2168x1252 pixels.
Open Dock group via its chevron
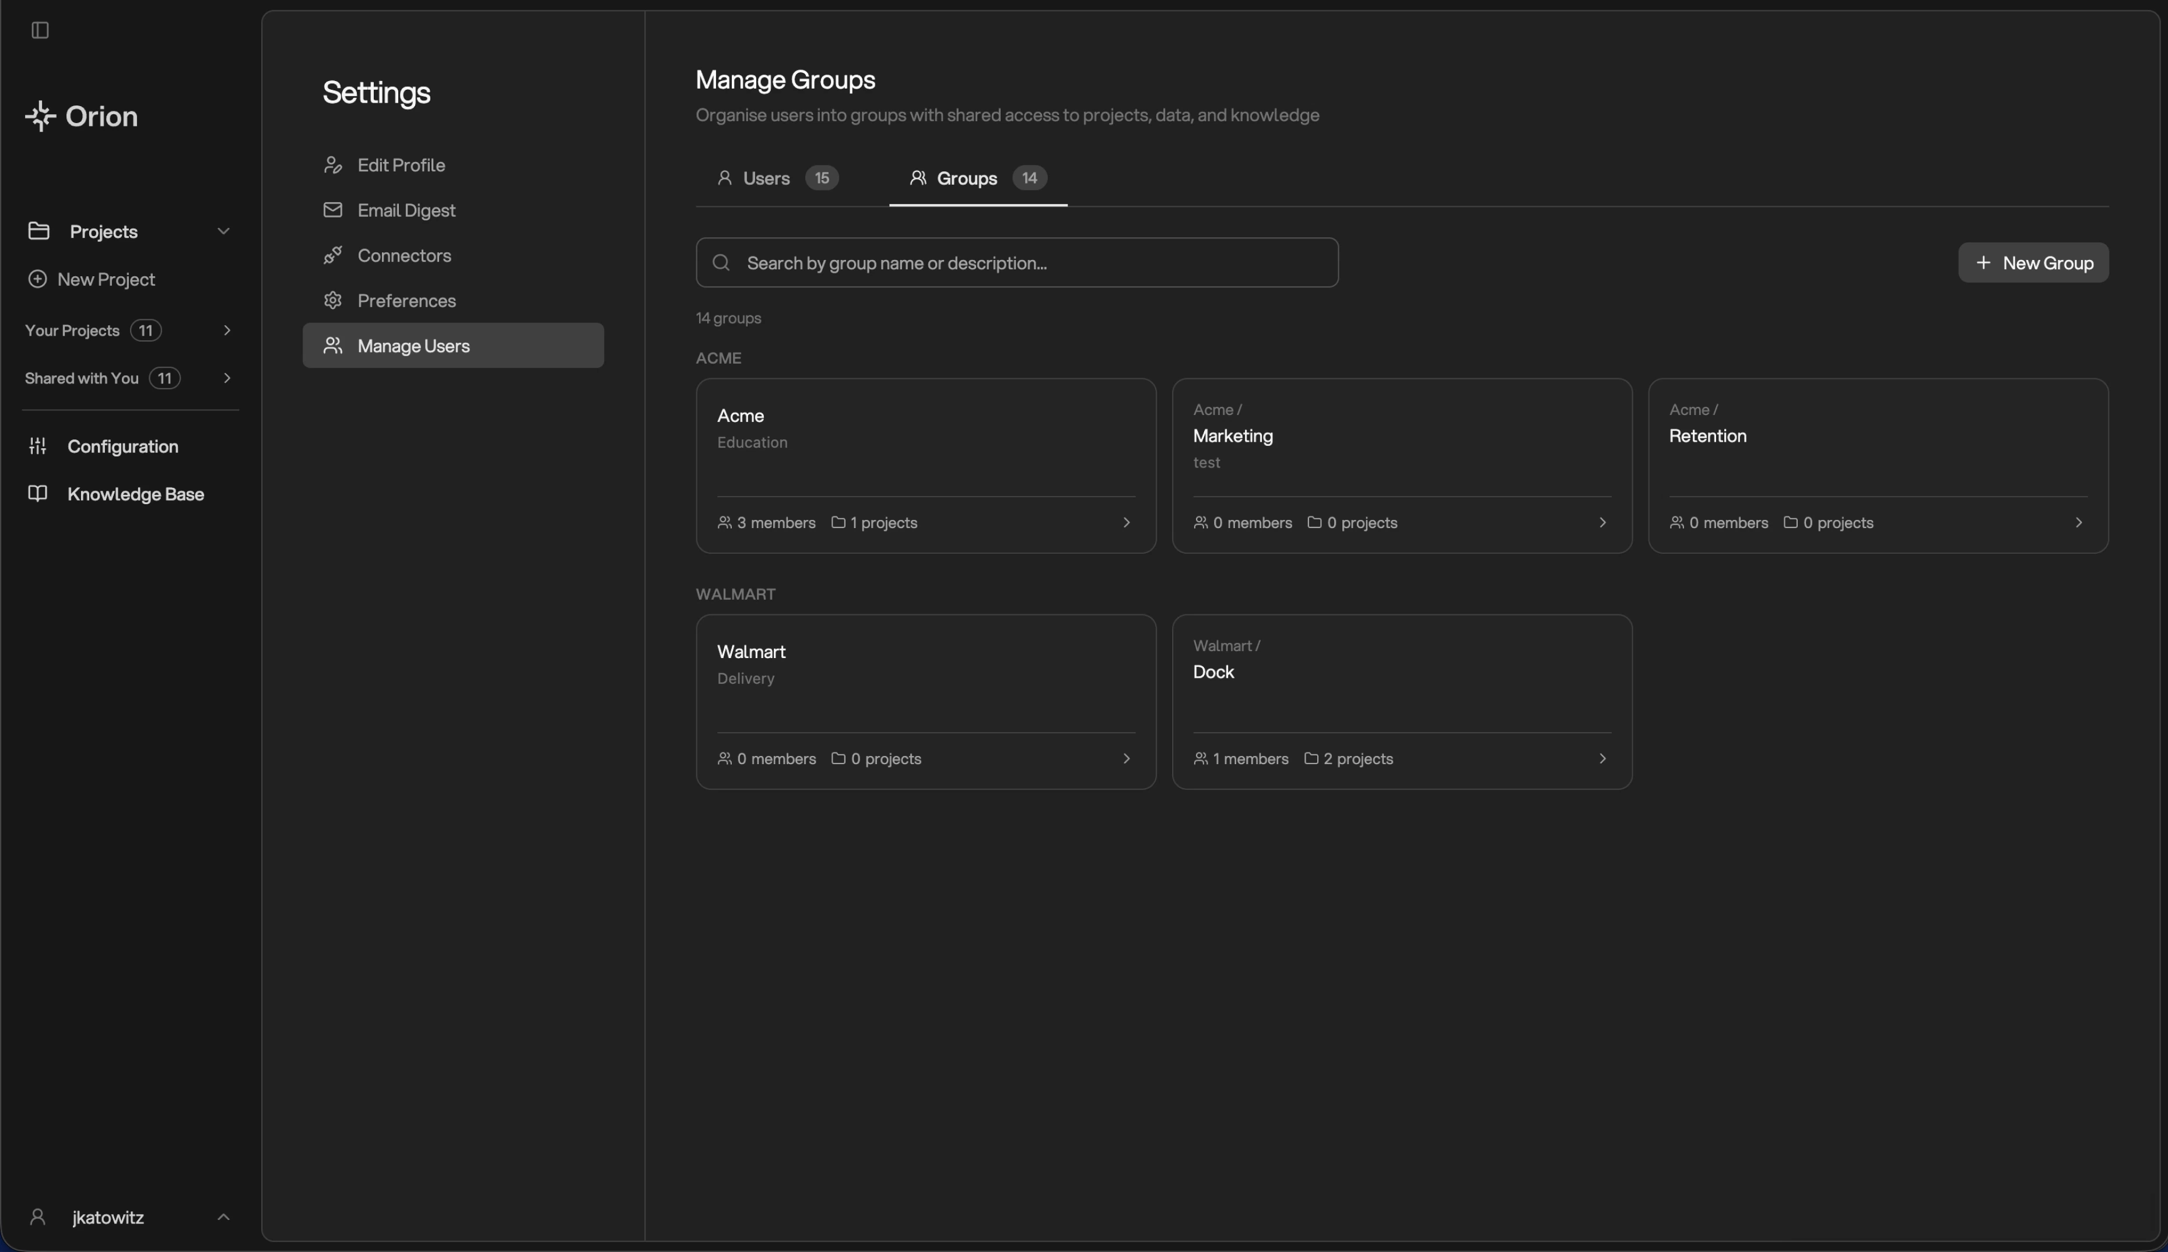coord(1602,758)
